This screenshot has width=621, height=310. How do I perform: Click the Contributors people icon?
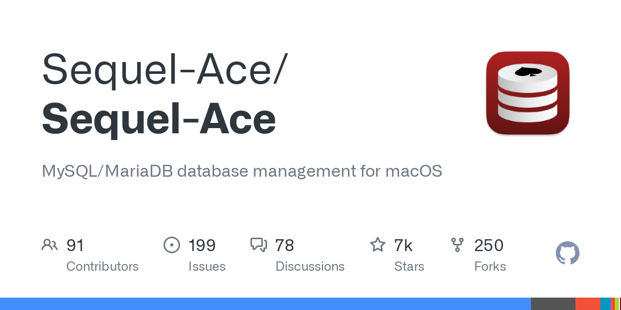click(50, 245)
